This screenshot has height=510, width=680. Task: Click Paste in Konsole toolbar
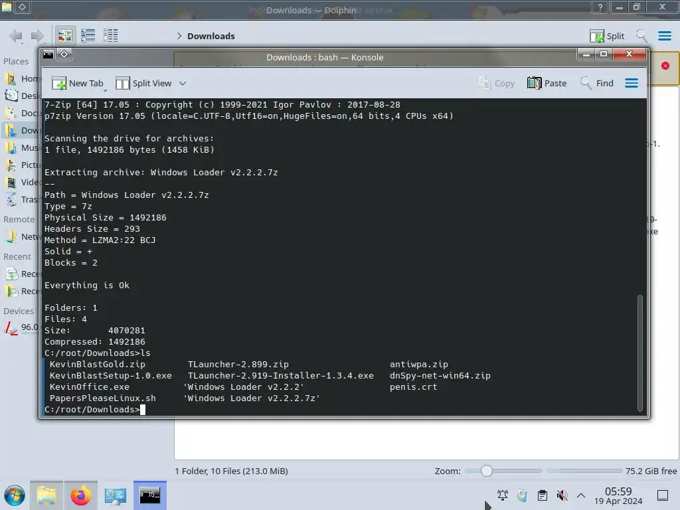pos(547,83)
